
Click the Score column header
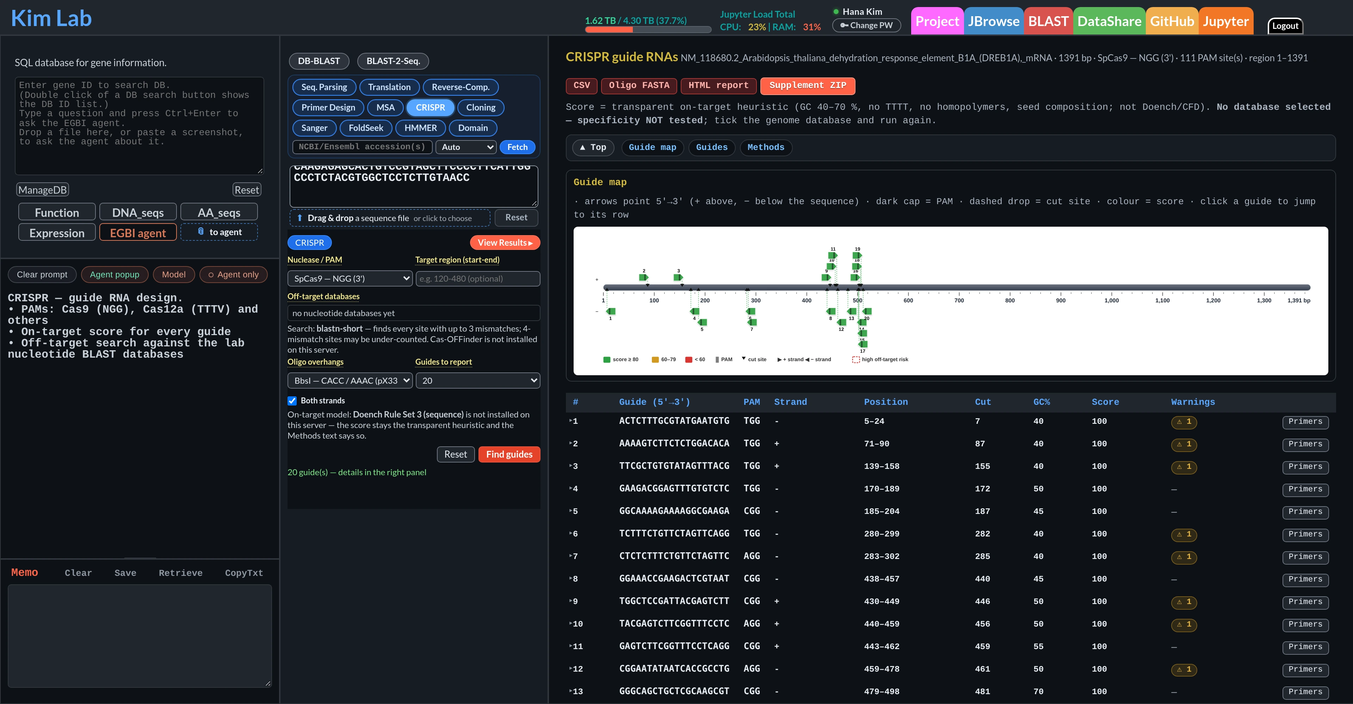coord(1105,402)
